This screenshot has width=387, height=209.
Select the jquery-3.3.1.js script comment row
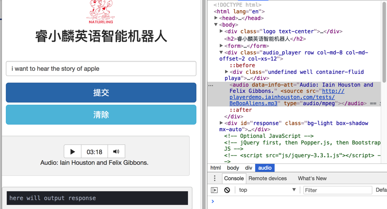tap(303, 158)
